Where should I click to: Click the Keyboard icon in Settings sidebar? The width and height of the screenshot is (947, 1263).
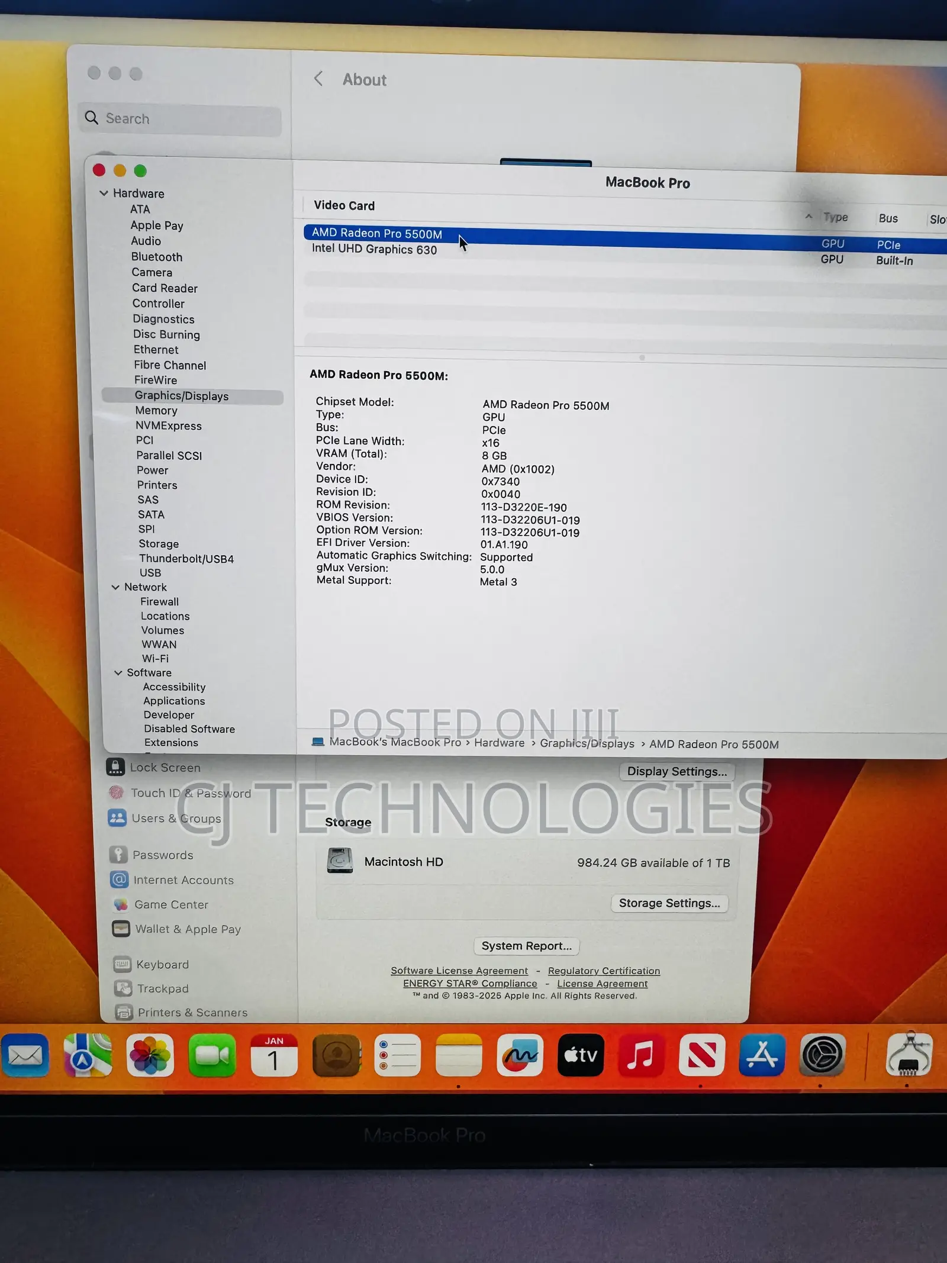[123, 964]
